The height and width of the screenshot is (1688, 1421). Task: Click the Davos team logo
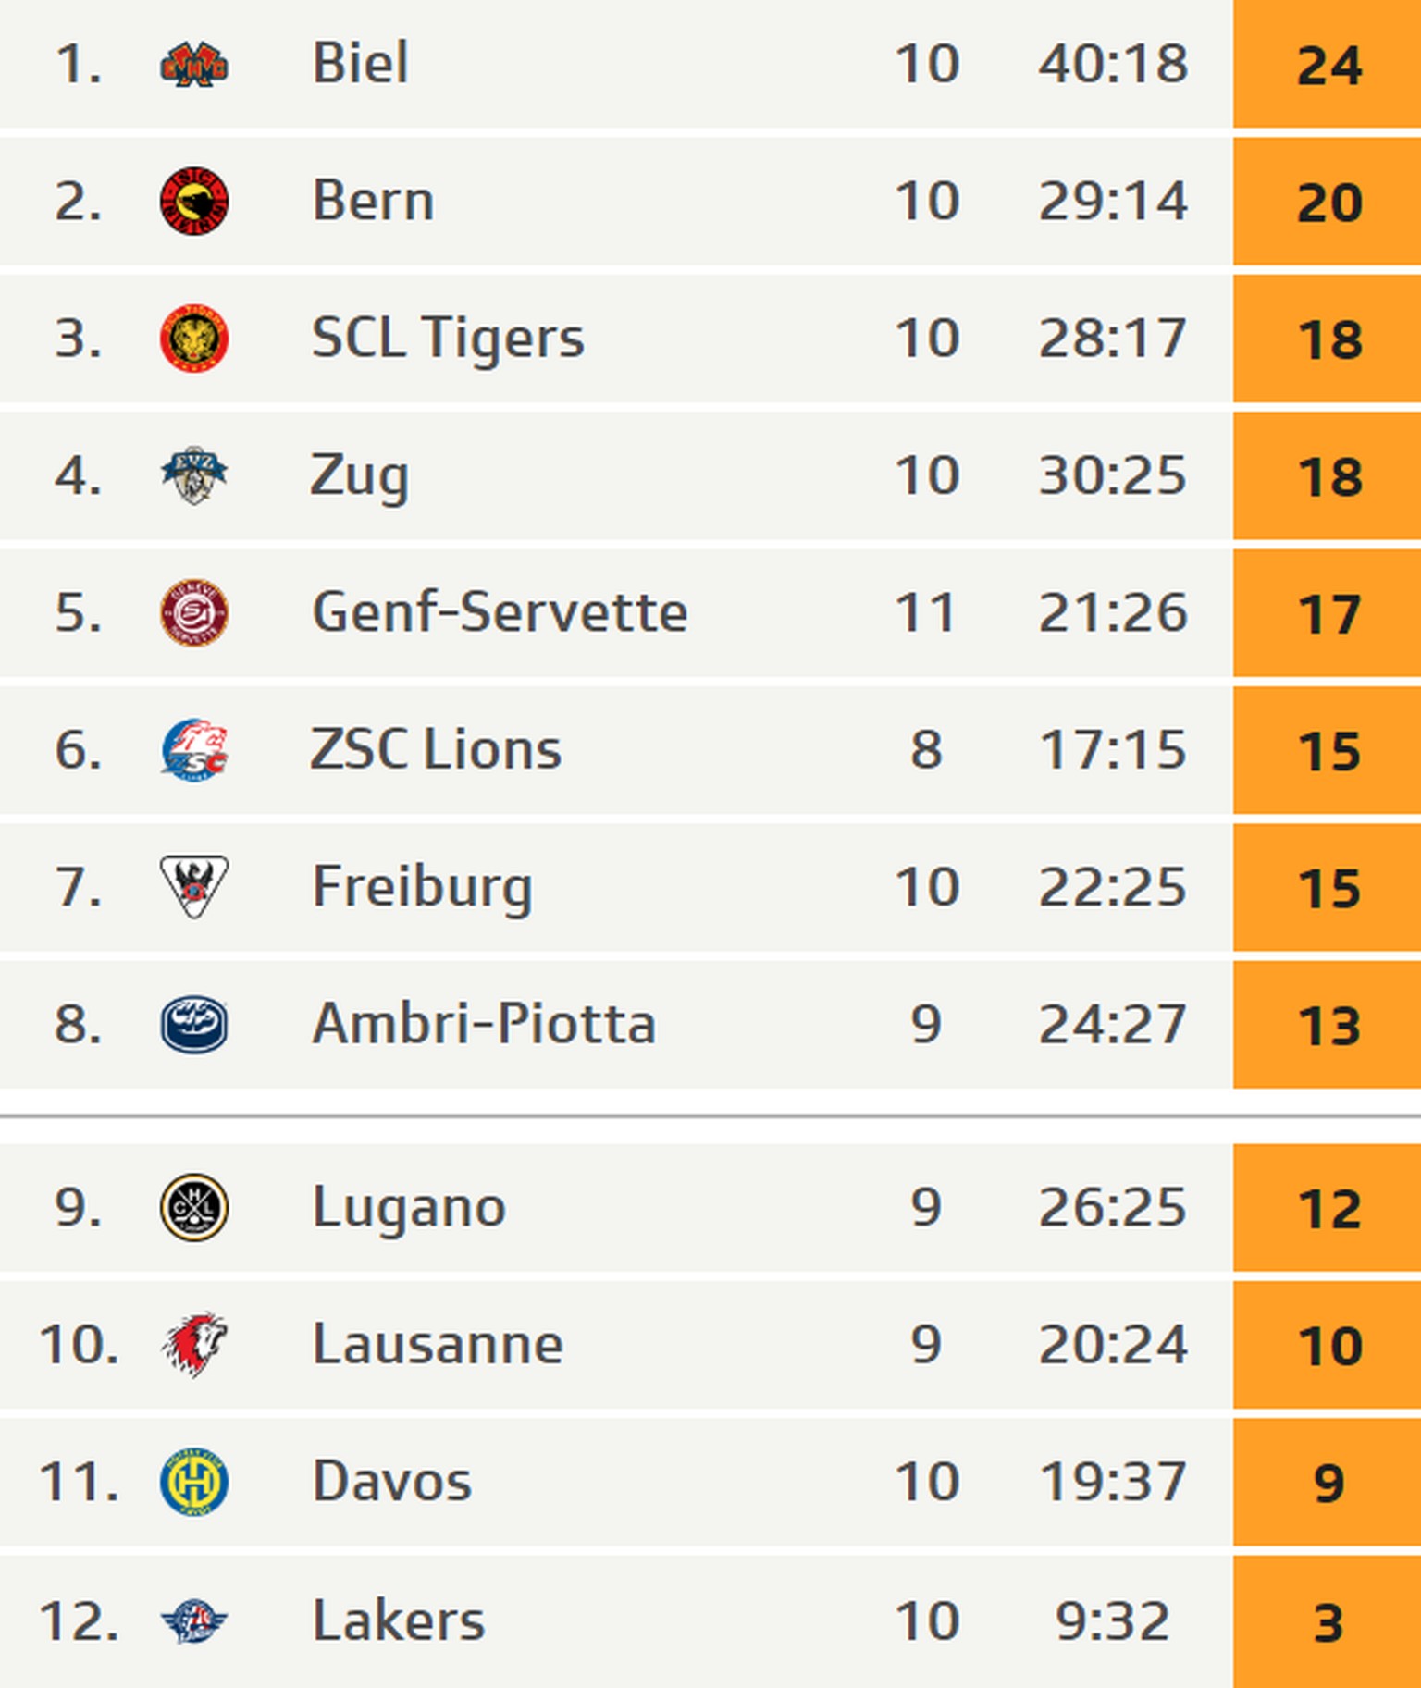(194, 1482)
